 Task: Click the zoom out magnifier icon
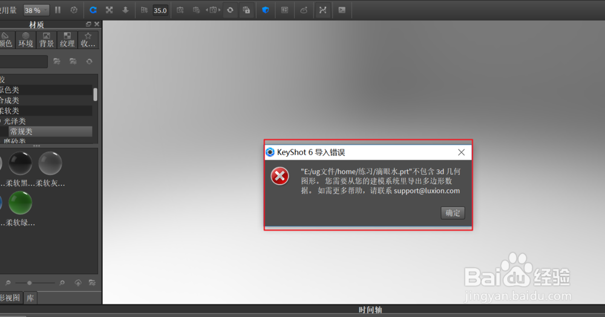(x=8, y=283)
